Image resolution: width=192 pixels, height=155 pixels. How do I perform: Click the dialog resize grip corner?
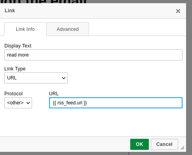point(182,147)
